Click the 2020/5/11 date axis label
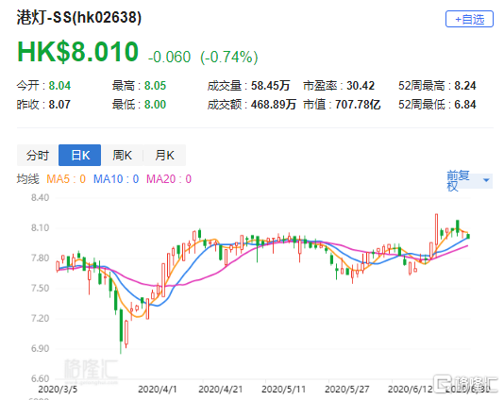Screen dimensions: 504x400 pos(283,390)
